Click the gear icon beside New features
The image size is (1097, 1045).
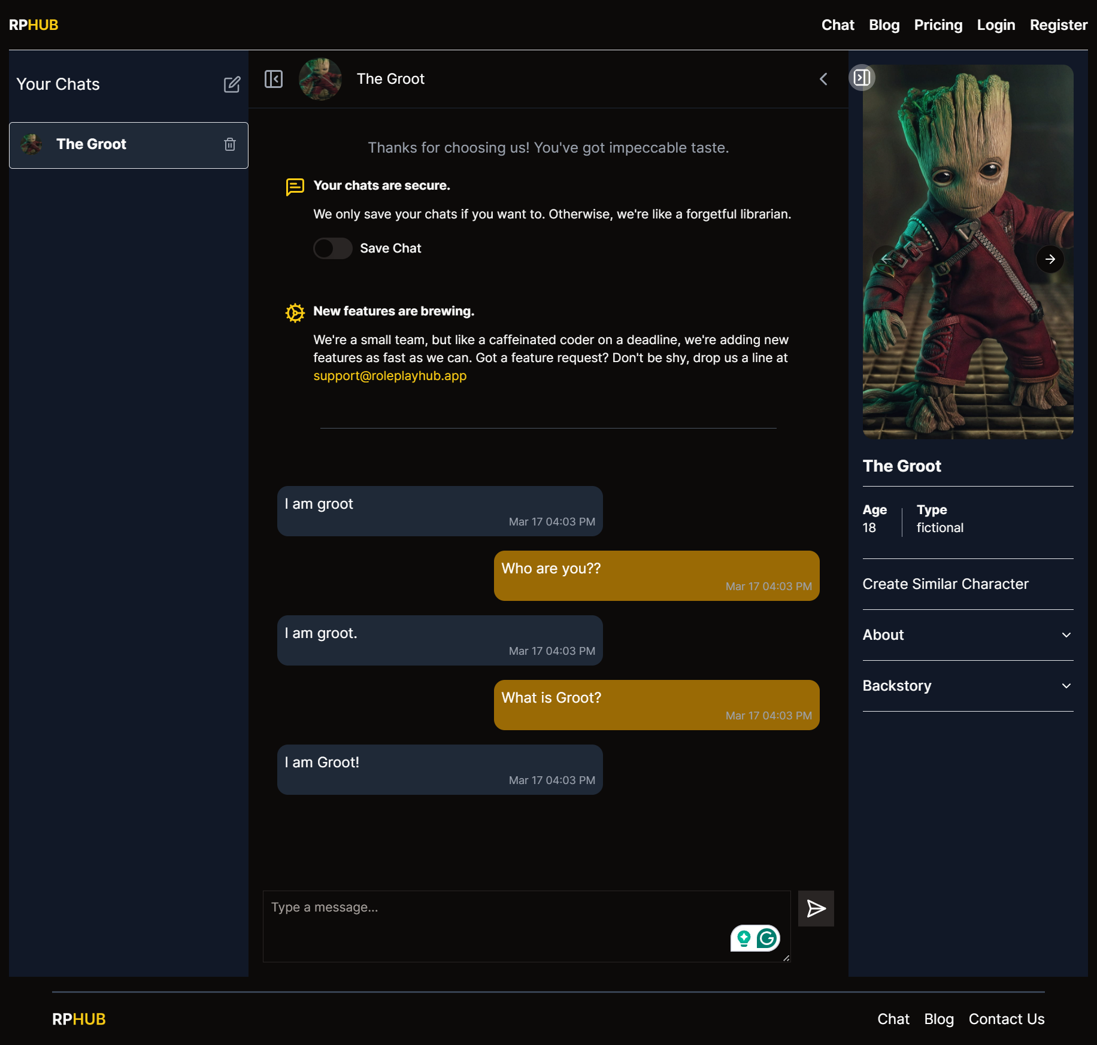click(295, 312)
